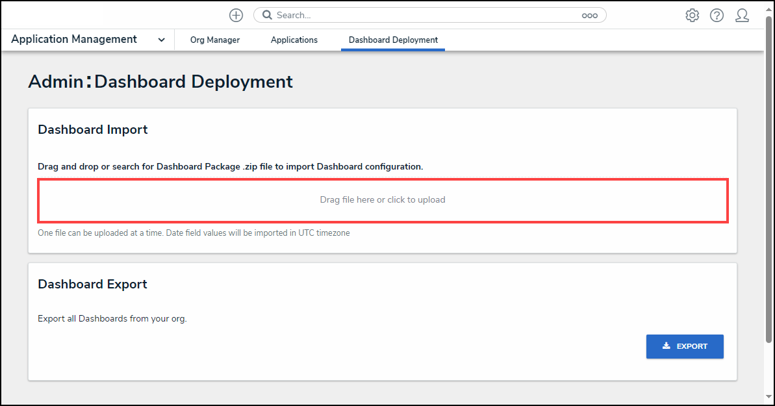Click the plus create icon
This screenshot has height=406, width=775.
pos(236,16)
